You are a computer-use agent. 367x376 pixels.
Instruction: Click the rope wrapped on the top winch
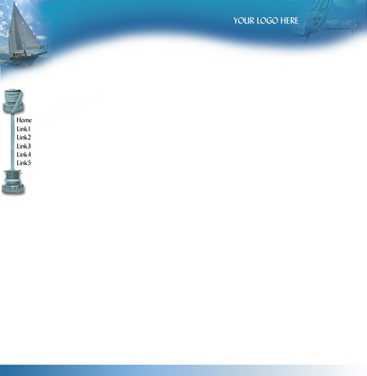coord(17,100)
